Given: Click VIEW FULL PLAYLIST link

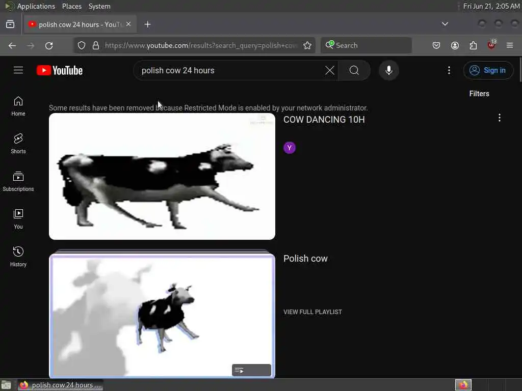Looking at the screenshot, I should (312, 312).
